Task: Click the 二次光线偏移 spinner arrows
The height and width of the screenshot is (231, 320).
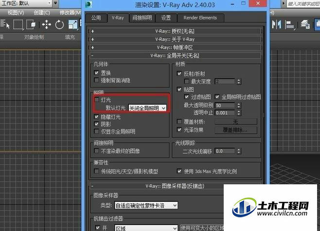Action: (239, 151)
